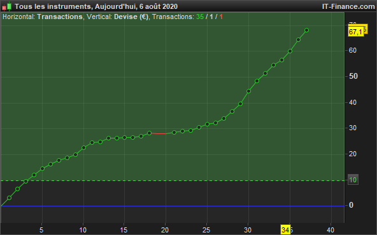Screen dimensions: 377x235
Task: Click the yellow 34 marker on horizontal axis
Action: point(285,230)
